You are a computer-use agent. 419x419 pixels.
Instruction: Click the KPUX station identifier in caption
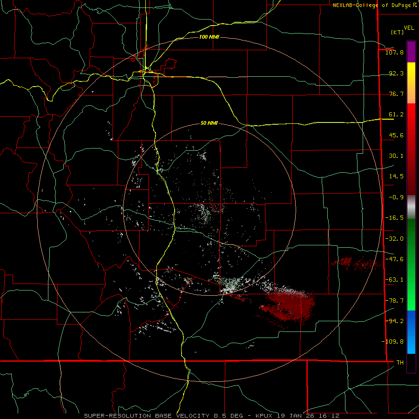coord(264,416)
